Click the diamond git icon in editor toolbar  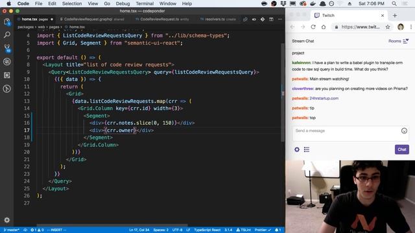click(x=263, y=19)
